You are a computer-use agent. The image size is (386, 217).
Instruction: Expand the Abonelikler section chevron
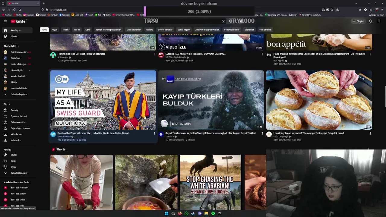tap(18, 46)
